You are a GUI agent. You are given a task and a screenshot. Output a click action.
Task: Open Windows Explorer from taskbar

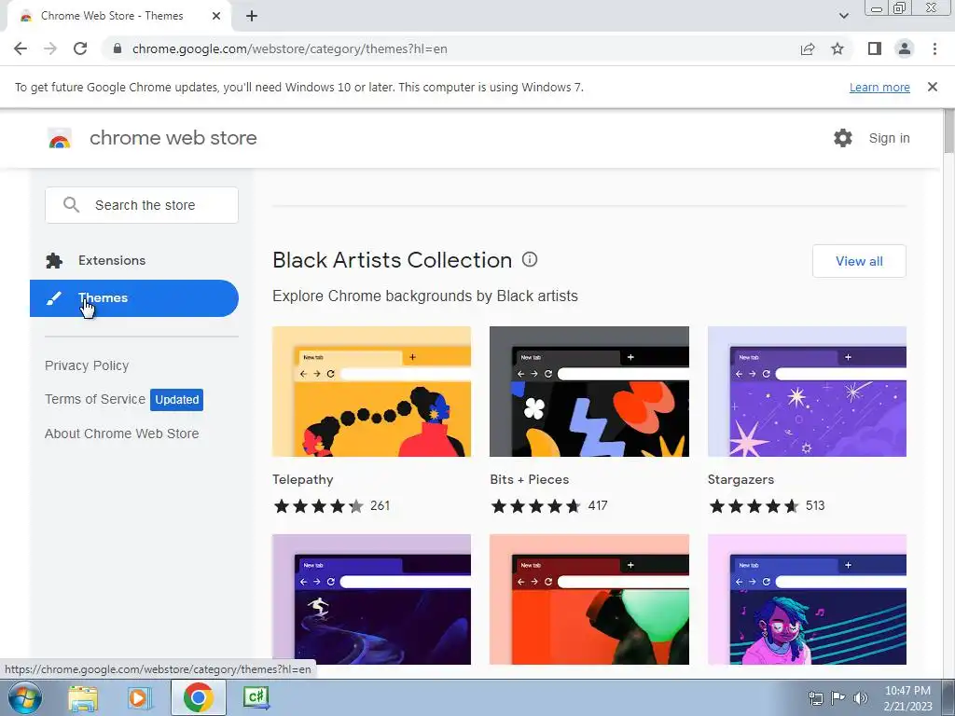pyautogui.click(x=83, y=698)
